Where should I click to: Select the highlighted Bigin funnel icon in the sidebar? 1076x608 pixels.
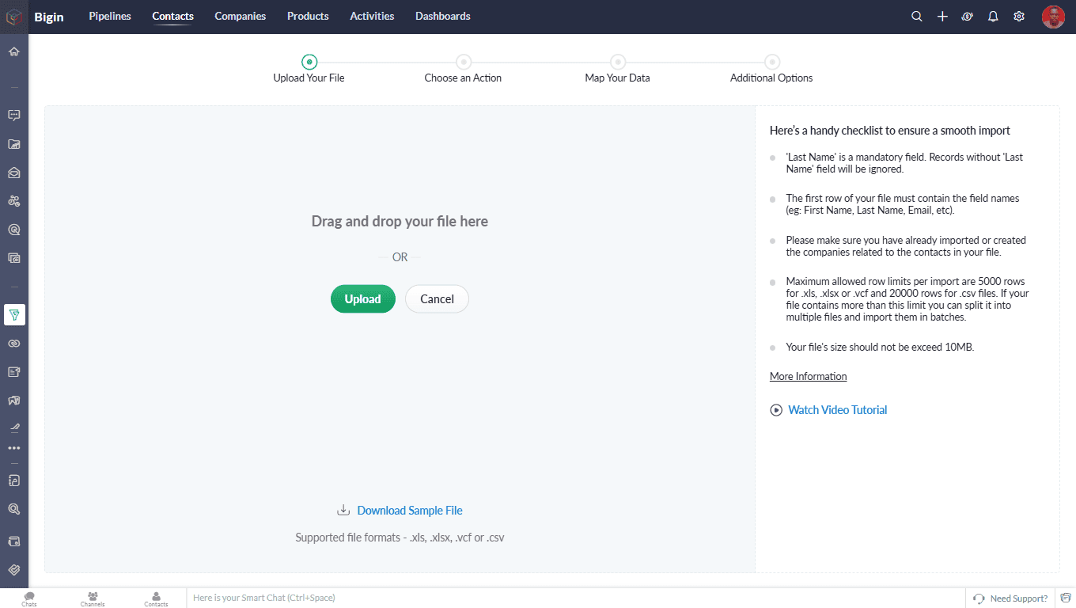pos(14,315)
